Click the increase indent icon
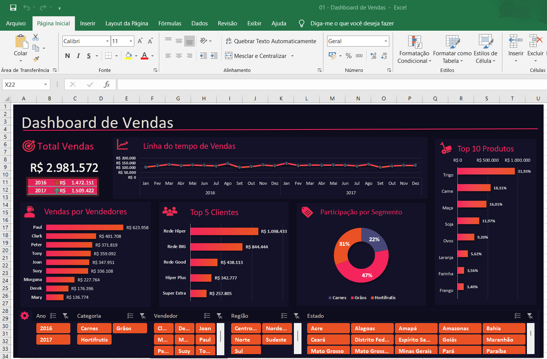Screen dimensions: 547x359 (214, 56)
